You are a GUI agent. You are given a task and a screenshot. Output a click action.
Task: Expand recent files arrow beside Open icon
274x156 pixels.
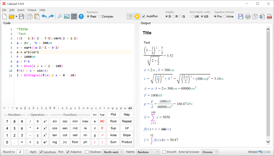click(16, 16)
